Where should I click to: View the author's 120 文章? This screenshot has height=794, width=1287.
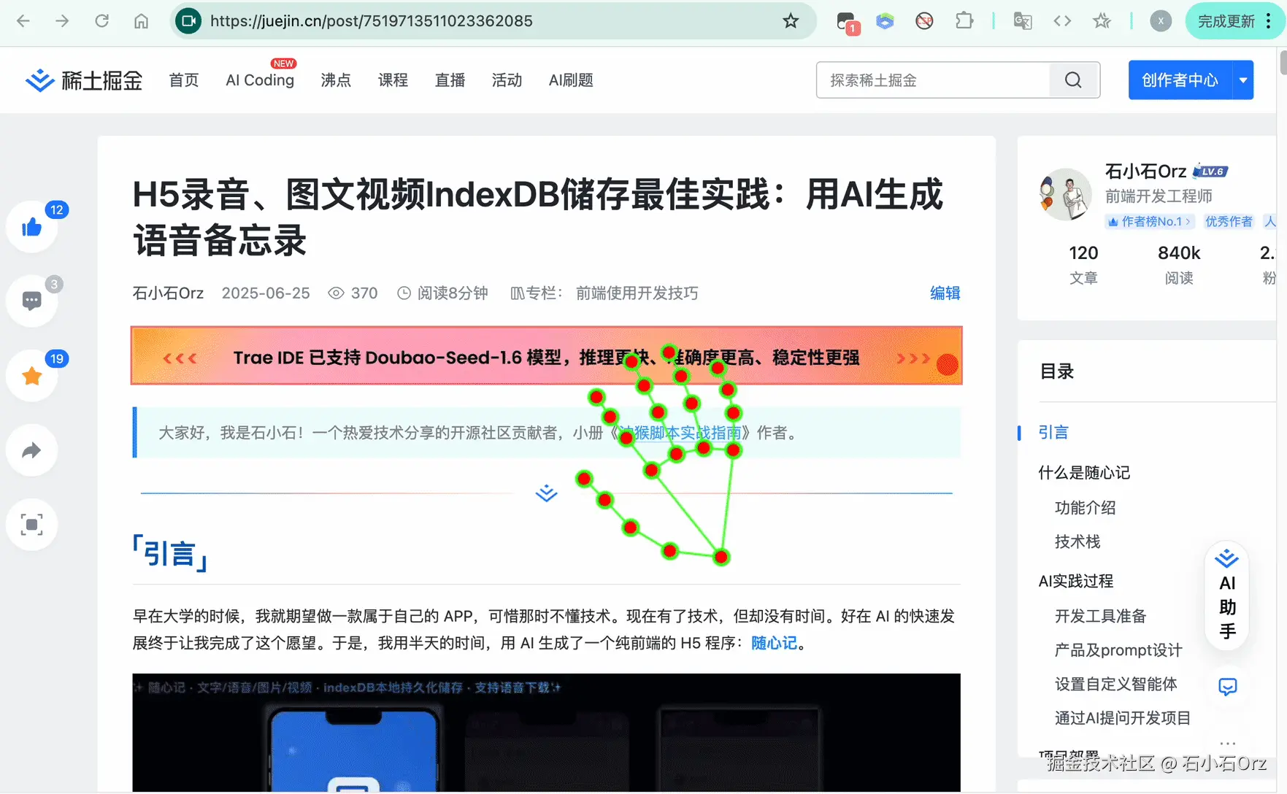pos(1083,264)
